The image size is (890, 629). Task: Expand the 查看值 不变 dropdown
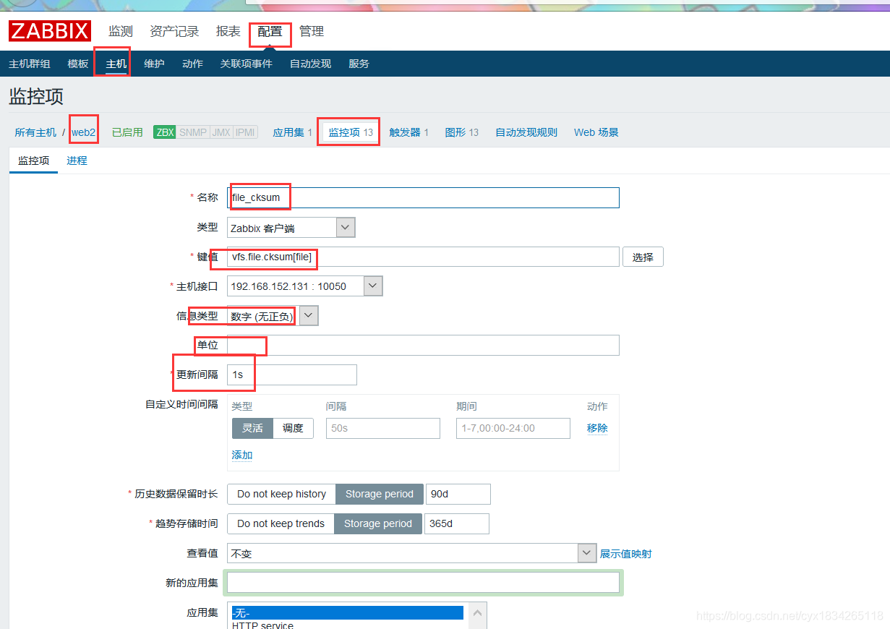coord(411,553)
